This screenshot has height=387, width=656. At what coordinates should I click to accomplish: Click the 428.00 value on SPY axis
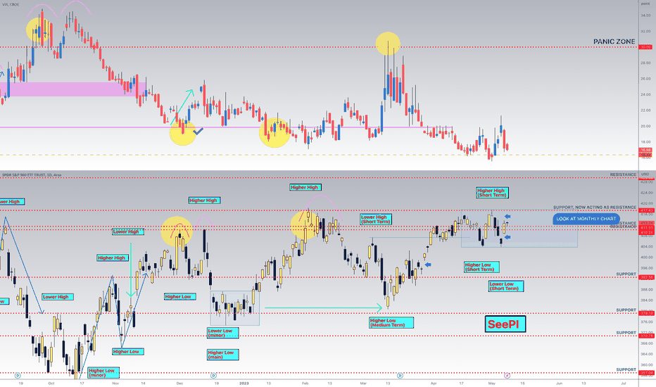click(645, 182)
